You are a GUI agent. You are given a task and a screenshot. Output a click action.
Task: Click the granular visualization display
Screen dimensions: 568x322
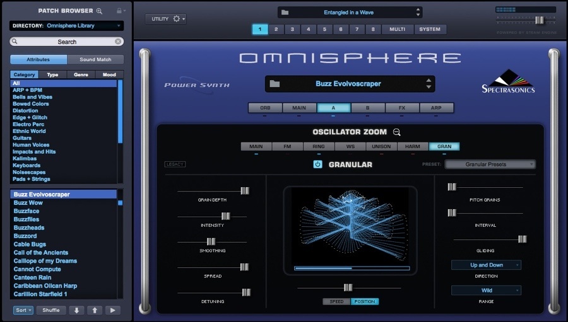[350, 231]
